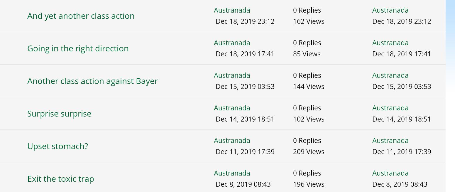Click last poster Austranada on 'Going in the right direction'

click(x=390, y=43)
